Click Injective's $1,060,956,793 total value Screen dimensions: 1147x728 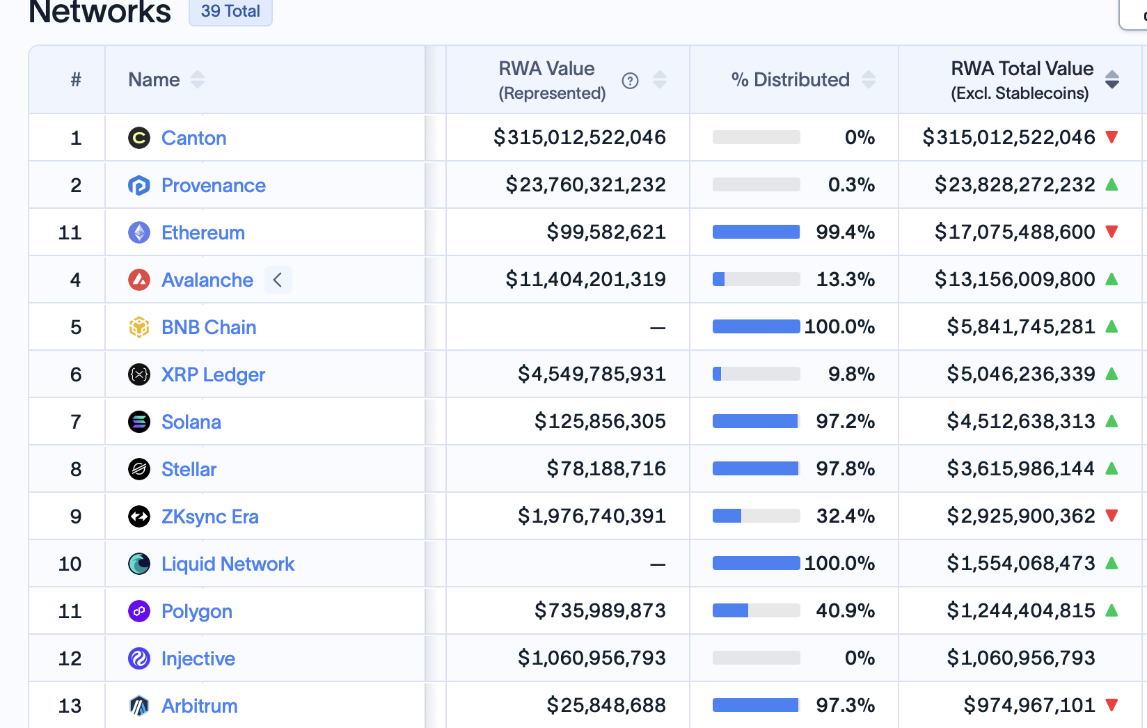pos(1021,658)
